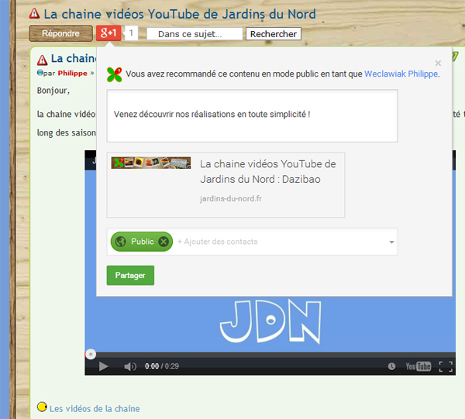
Task: Edit the share comment text box
Action: tap(253, 116)
